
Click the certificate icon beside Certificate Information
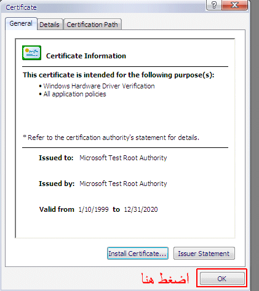coord(31,53)
